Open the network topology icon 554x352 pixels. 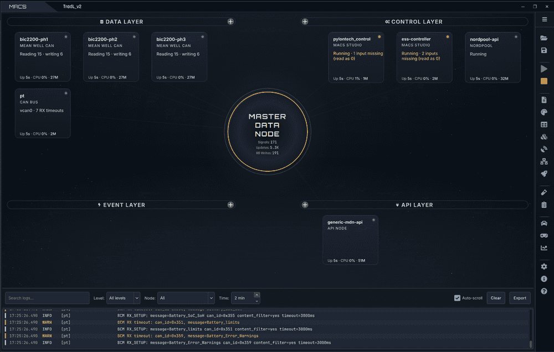coord(544,161)
